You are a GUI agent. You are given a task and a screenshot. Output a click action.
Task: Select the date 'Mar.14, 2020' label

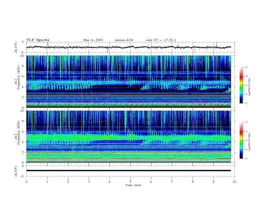[93, 40]
